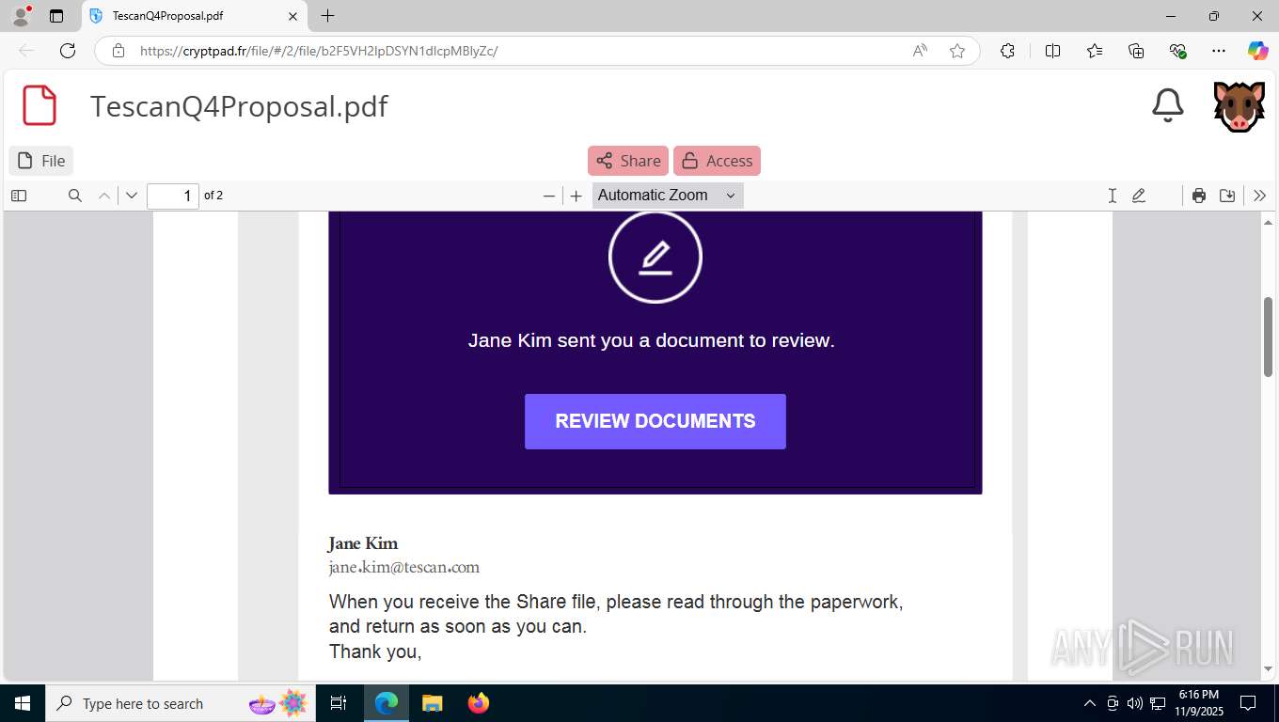Add this page to favorites
Image resolution: width=1279 pixels, height=722 pixels.
click(x=957, y=51)
